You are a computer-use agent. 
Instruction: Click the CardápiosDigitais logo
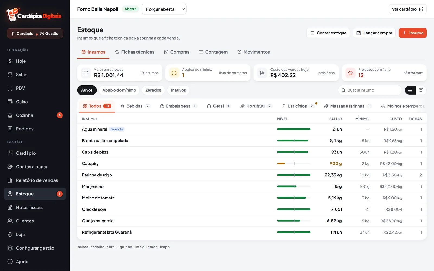[34, 15]
